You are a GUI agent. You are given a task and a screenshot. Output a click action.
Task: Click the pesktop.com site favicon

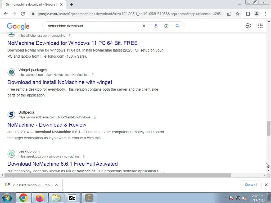tap(11, 154)
